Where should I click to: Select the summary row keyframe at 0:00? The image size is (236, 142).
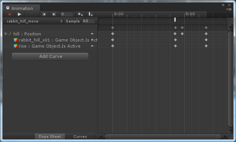click(112, 28)
